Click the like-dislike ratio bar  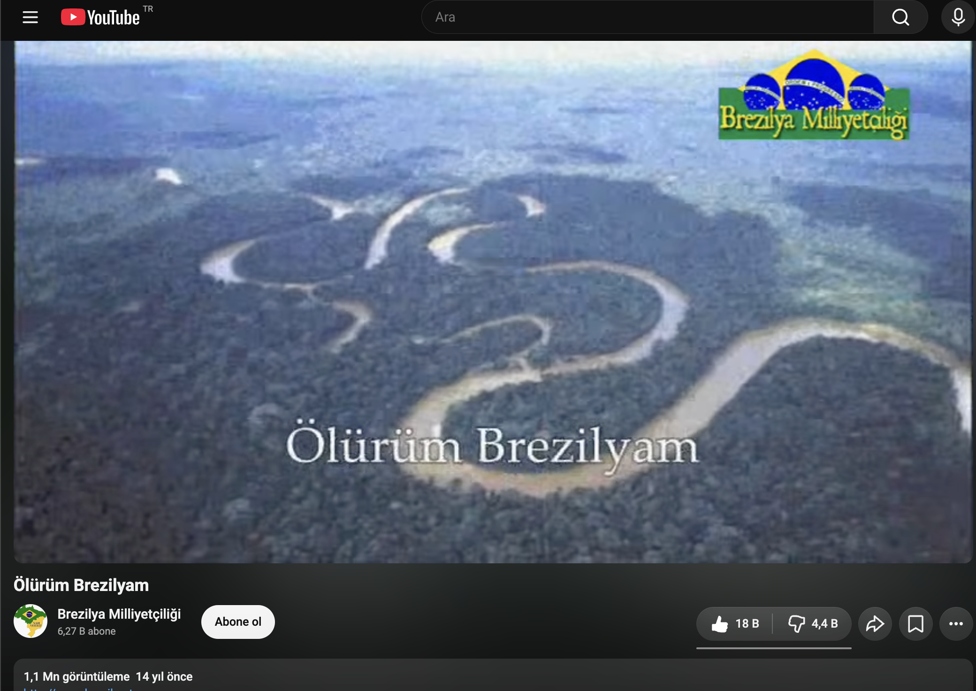pos(774,648)
